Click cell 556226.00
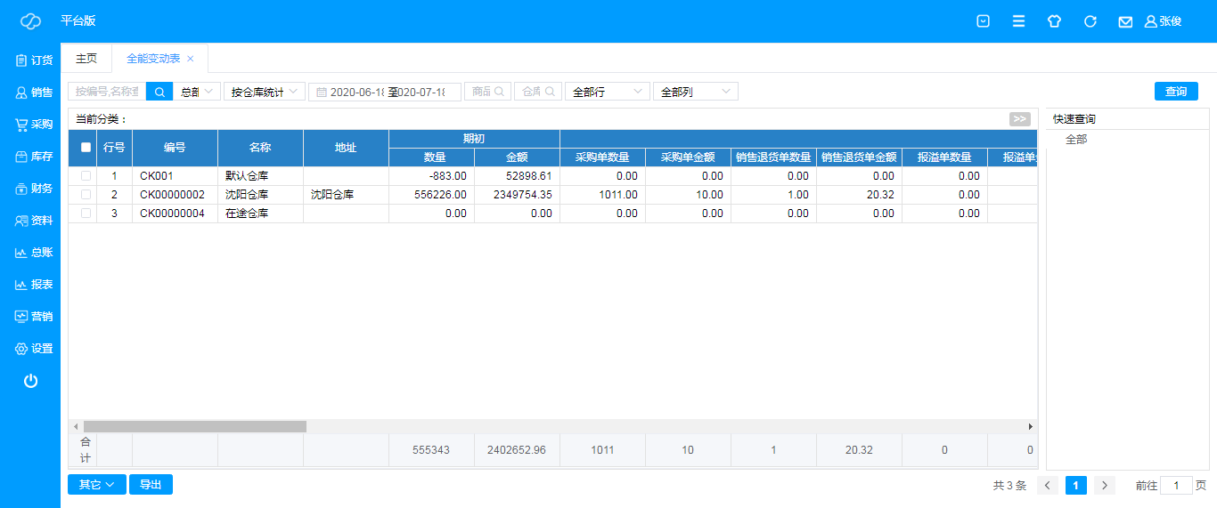Viewport: 1217px width, 508px height. pyautogui.click(x=431, y=195)
